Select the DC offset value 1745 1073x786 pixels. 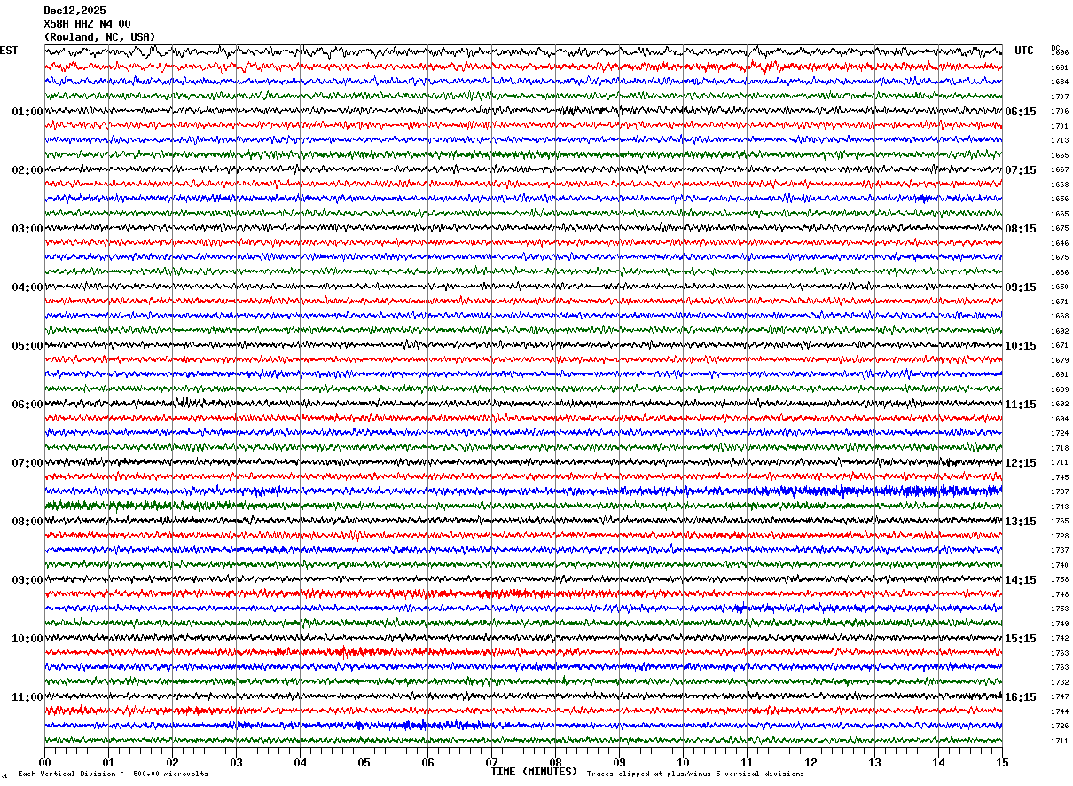click(x=1060, y=477)
